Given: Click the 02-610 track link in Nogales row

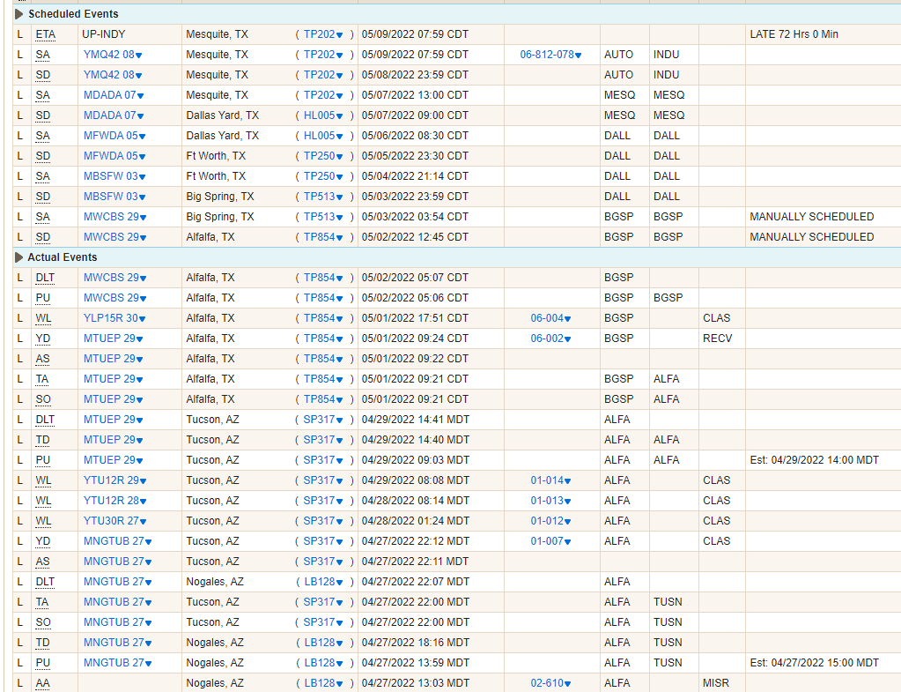Looking at the screenshot, I should pyautogui.click(x=547, y=683).
